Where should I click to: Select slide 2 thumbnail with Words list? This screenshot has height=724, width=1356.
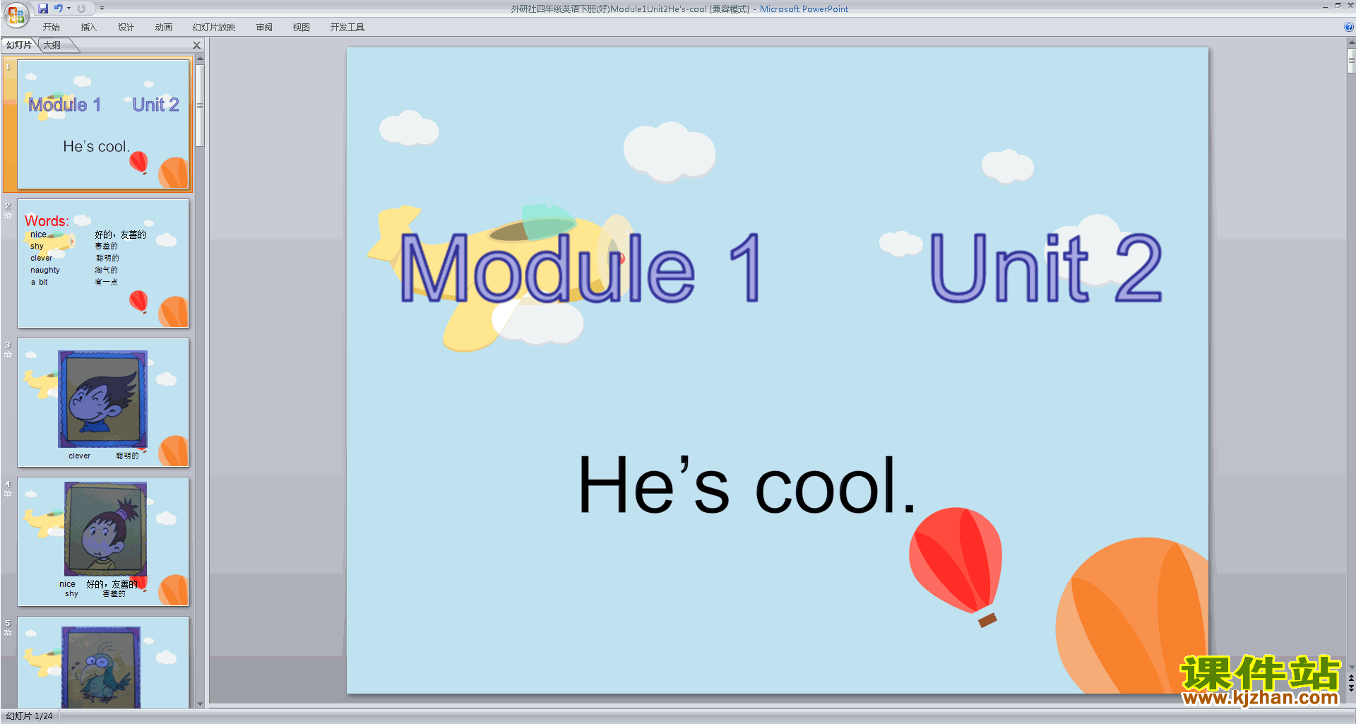coord(103,263)
